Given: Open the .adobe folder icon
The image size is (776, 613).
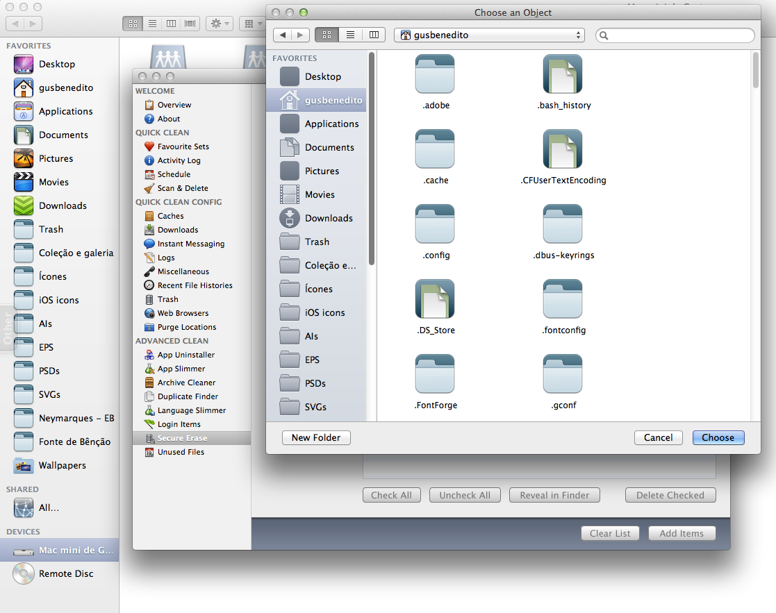Looking at the screenshot, I should point(434,74).
